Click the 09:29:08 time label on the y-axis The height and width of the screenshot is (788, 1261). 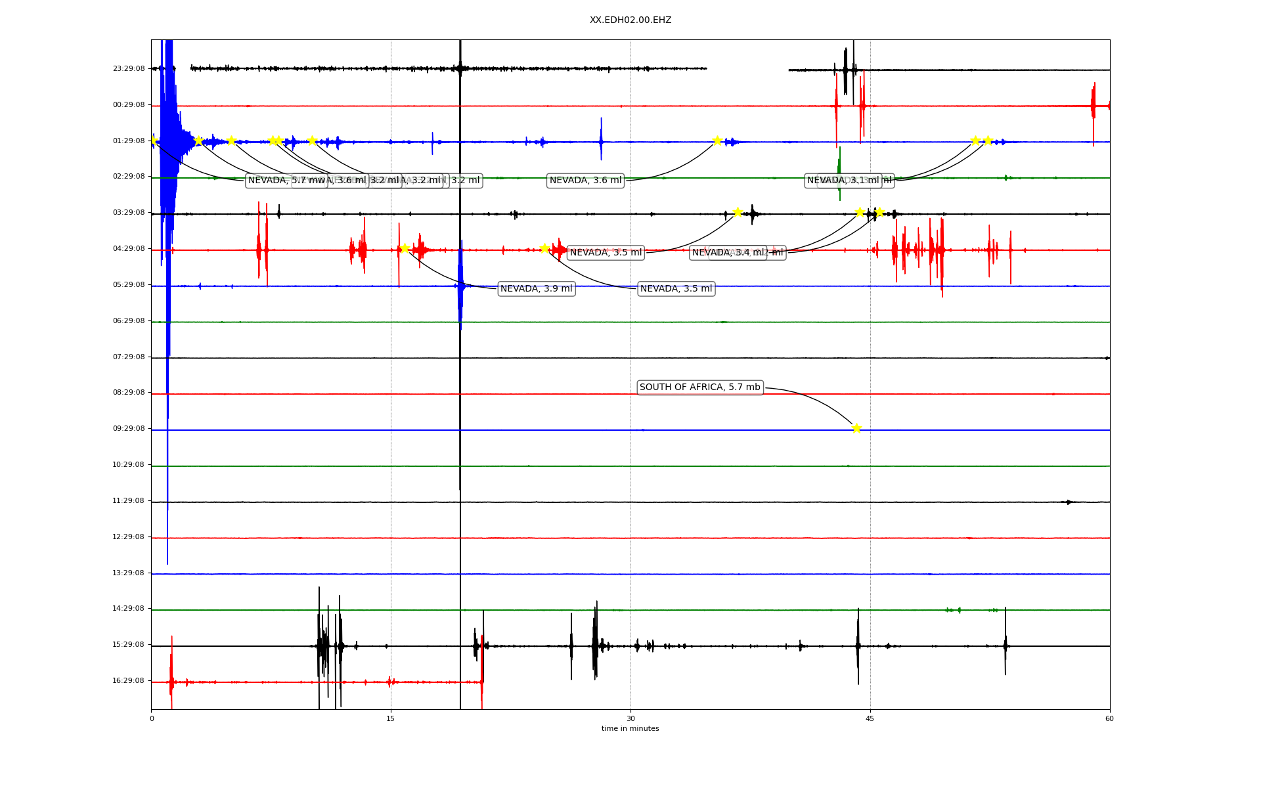(129, 429)
